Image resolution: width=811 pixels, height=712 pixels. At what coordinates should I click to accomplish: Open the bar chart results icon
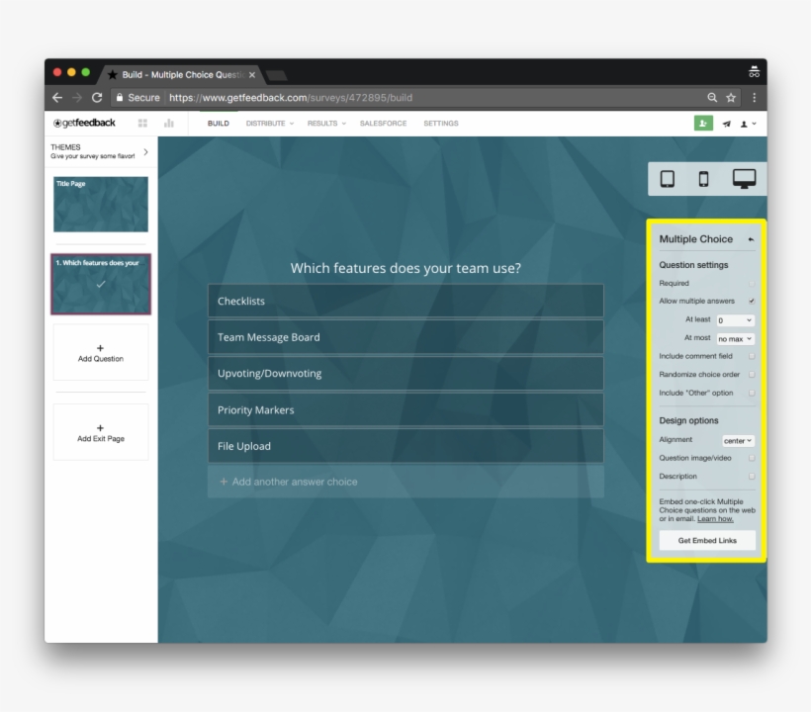[x=168, y=123]
